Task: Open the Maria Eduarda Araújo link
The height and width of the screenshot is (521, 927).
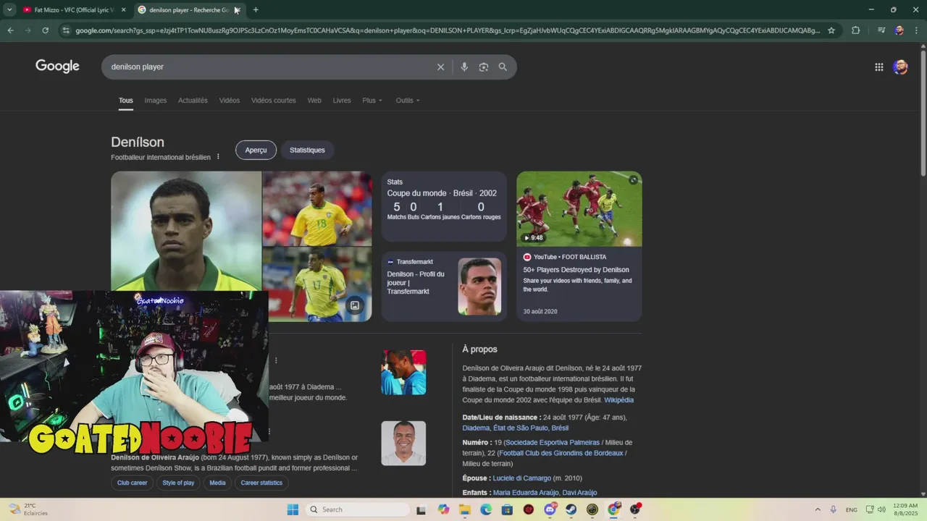Action: coord(526,493)
